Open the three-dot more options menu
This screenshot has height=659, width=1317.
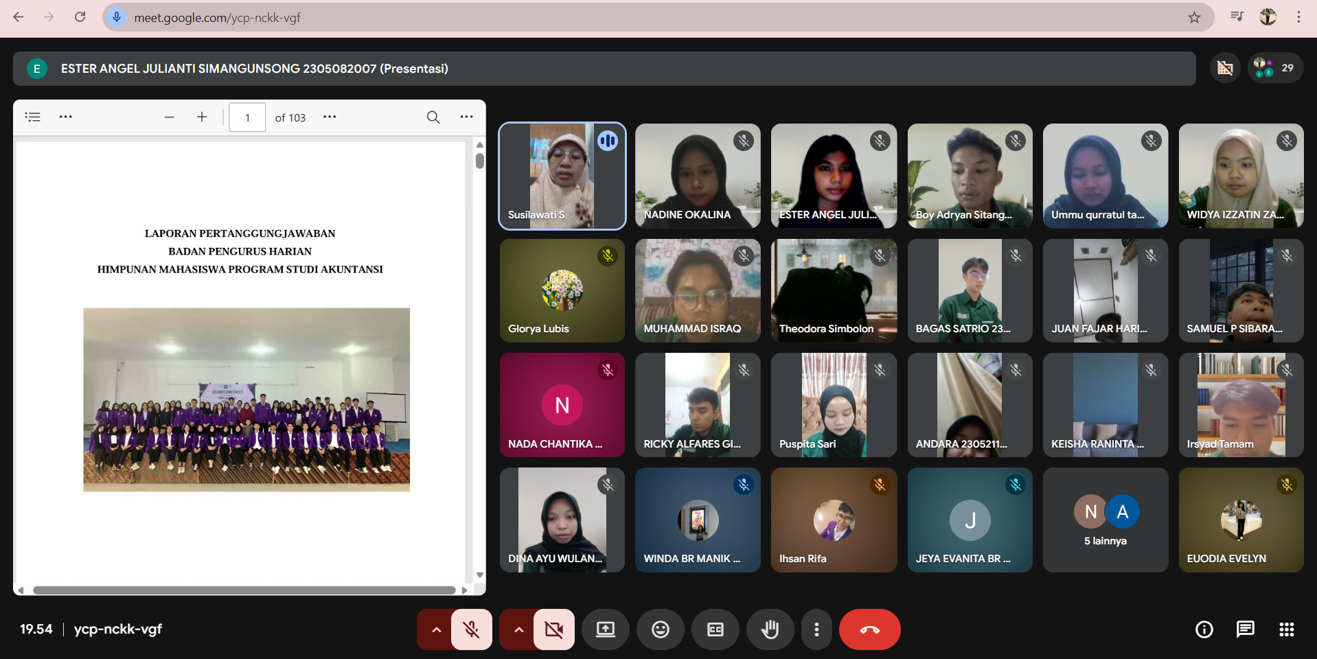[x=816, y=629]
